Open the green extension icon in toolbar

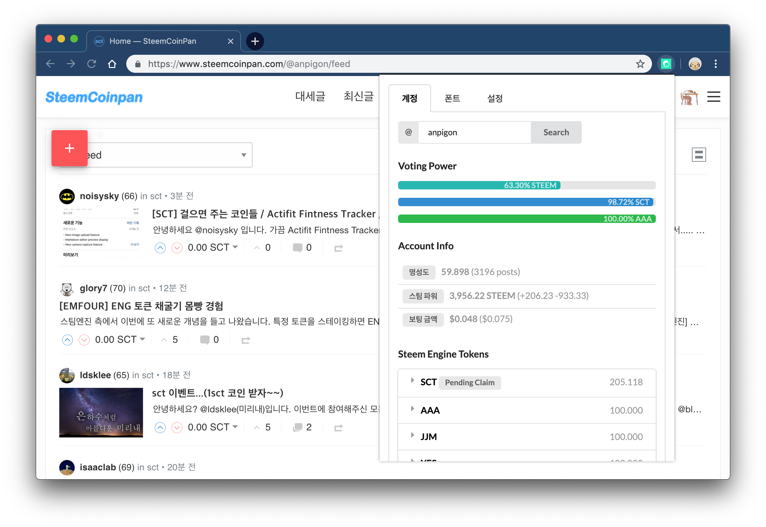[665, 64]
